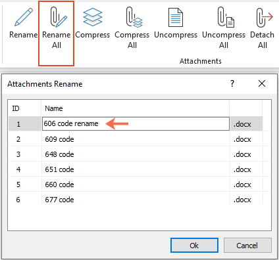The height and width of the screenshot is (260, 279).
Task: Select the Rename All paperclip icon
Action: (58, 17)
